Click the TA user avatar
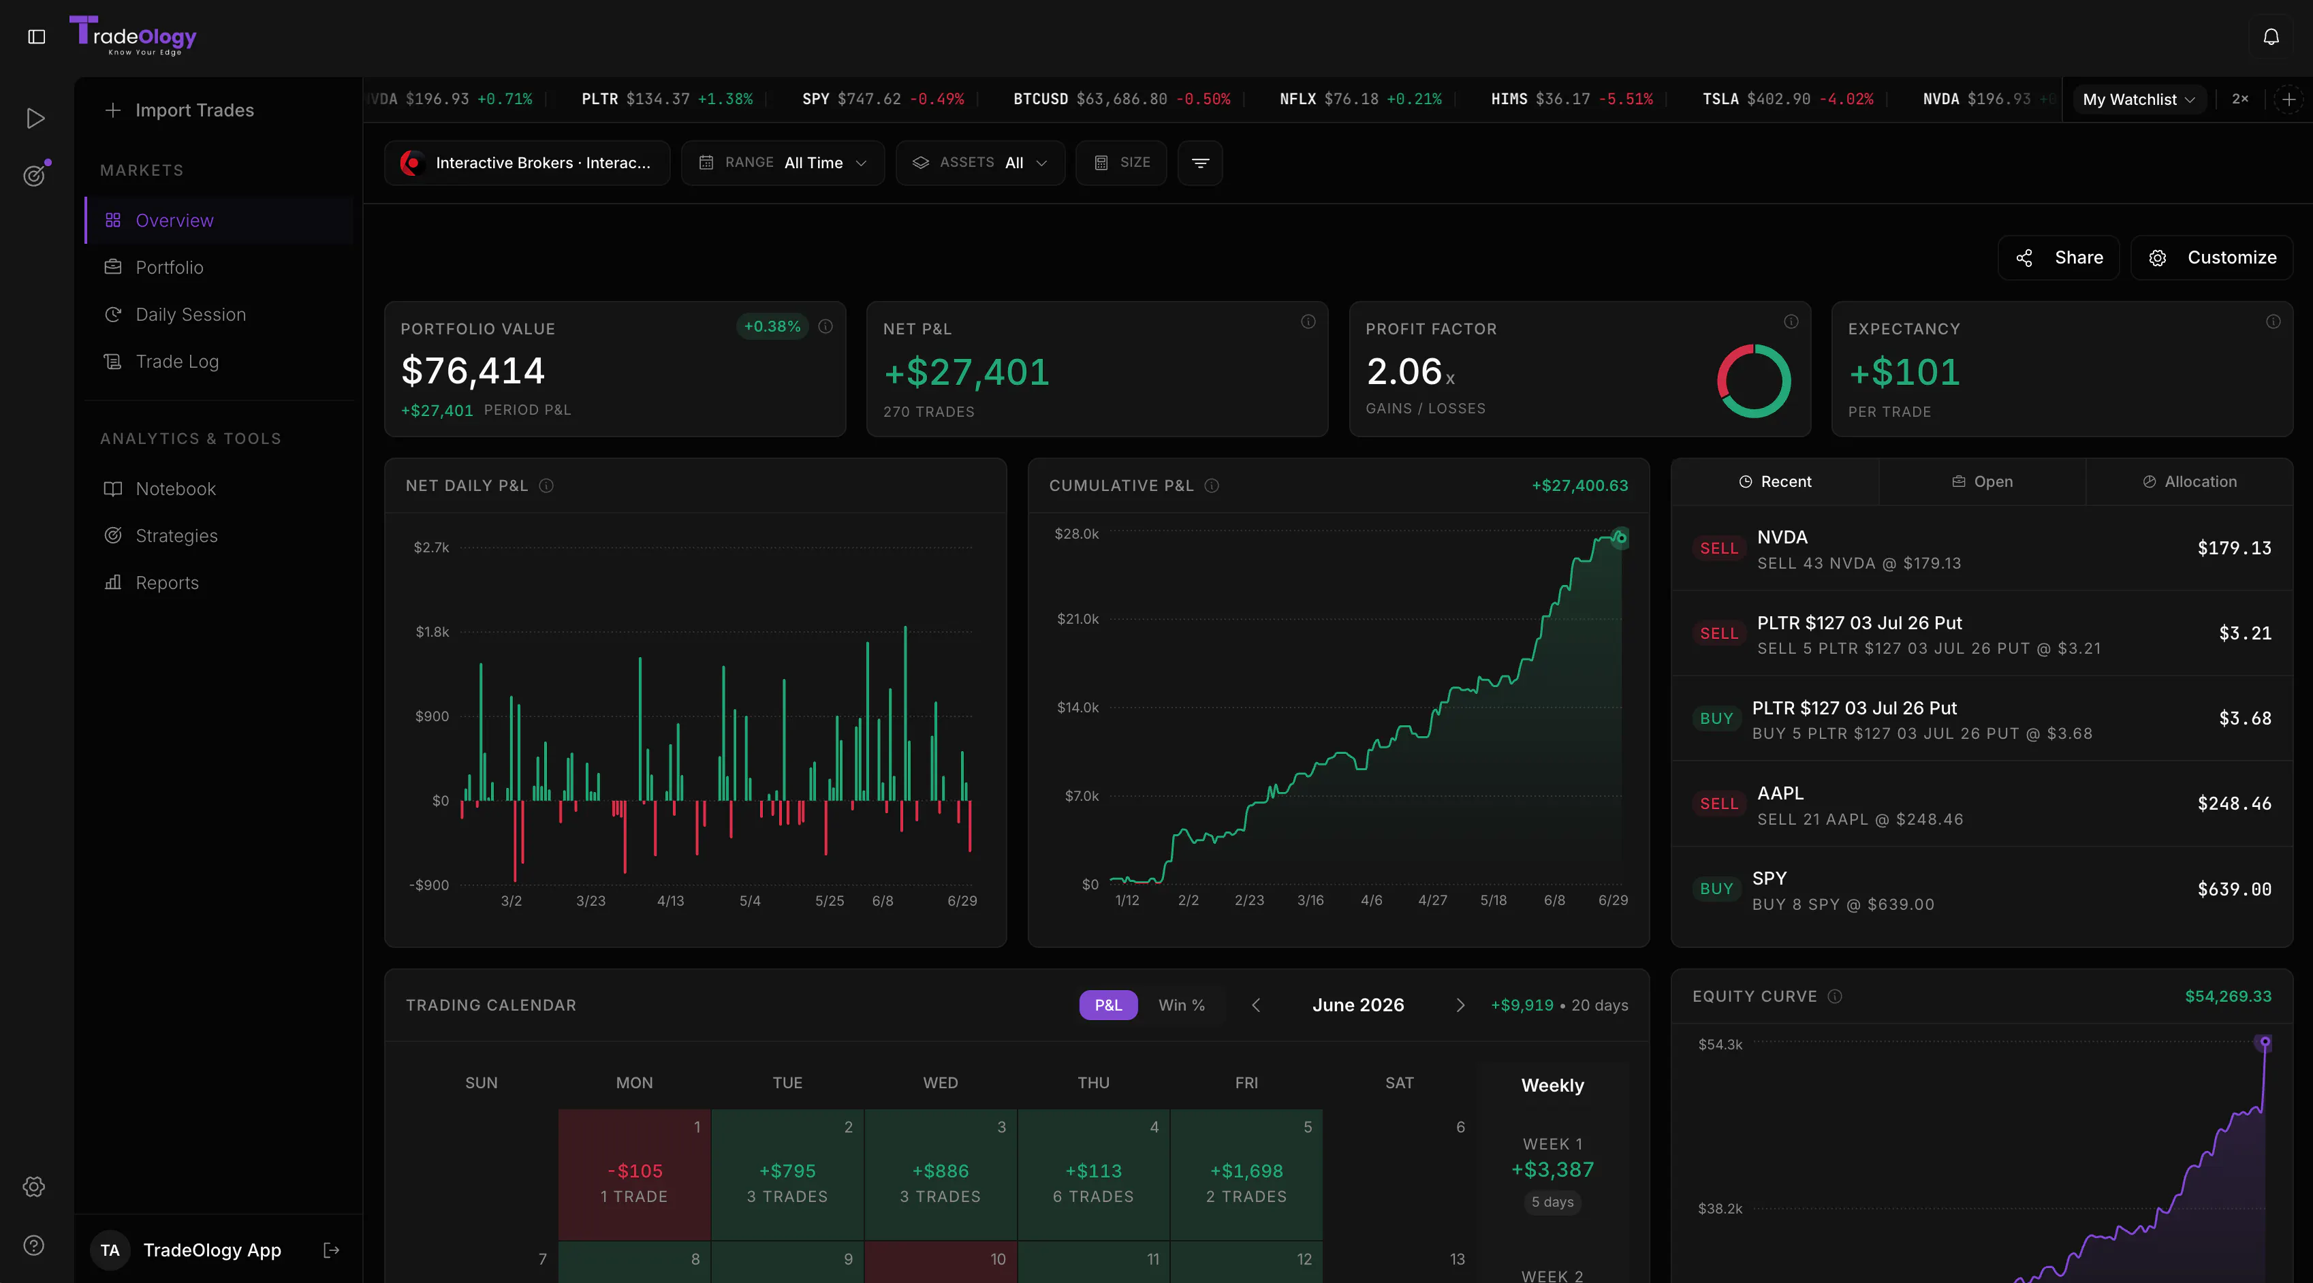 (110, 1250)
